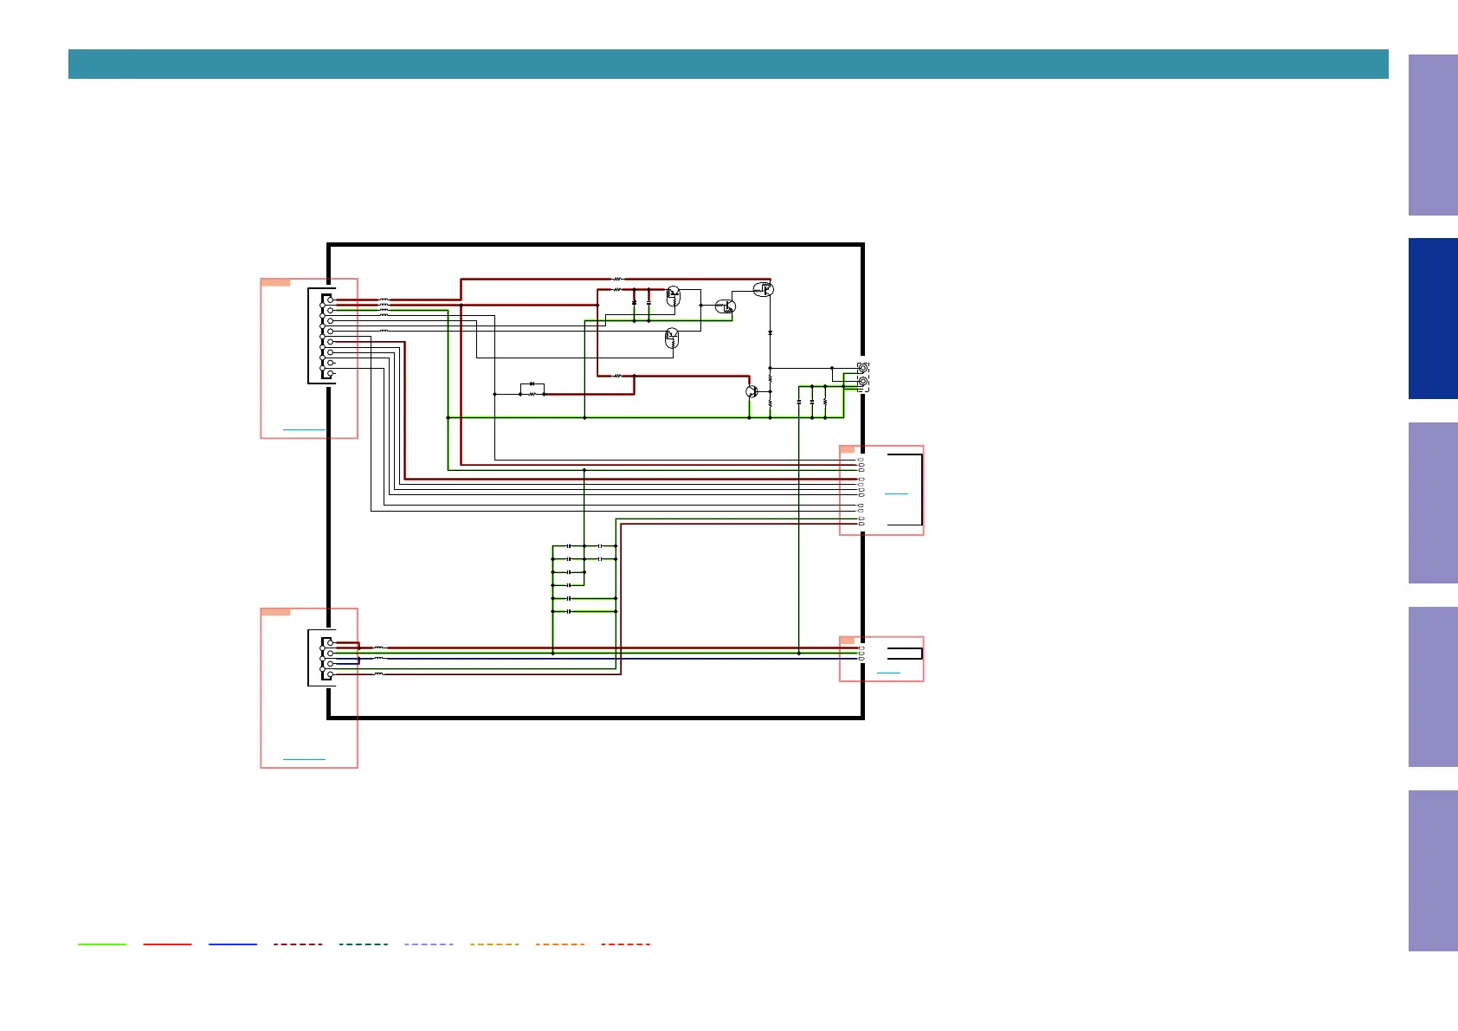Open the fourth side tab from the top
The image size is (1458, 1031).
(1433, 687)
